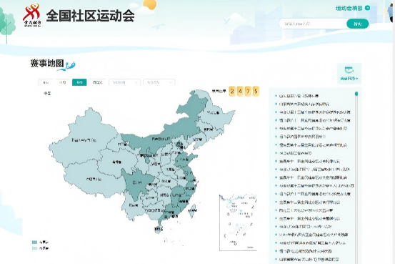Click Xinjiang region on the map

tap(84, 140)
